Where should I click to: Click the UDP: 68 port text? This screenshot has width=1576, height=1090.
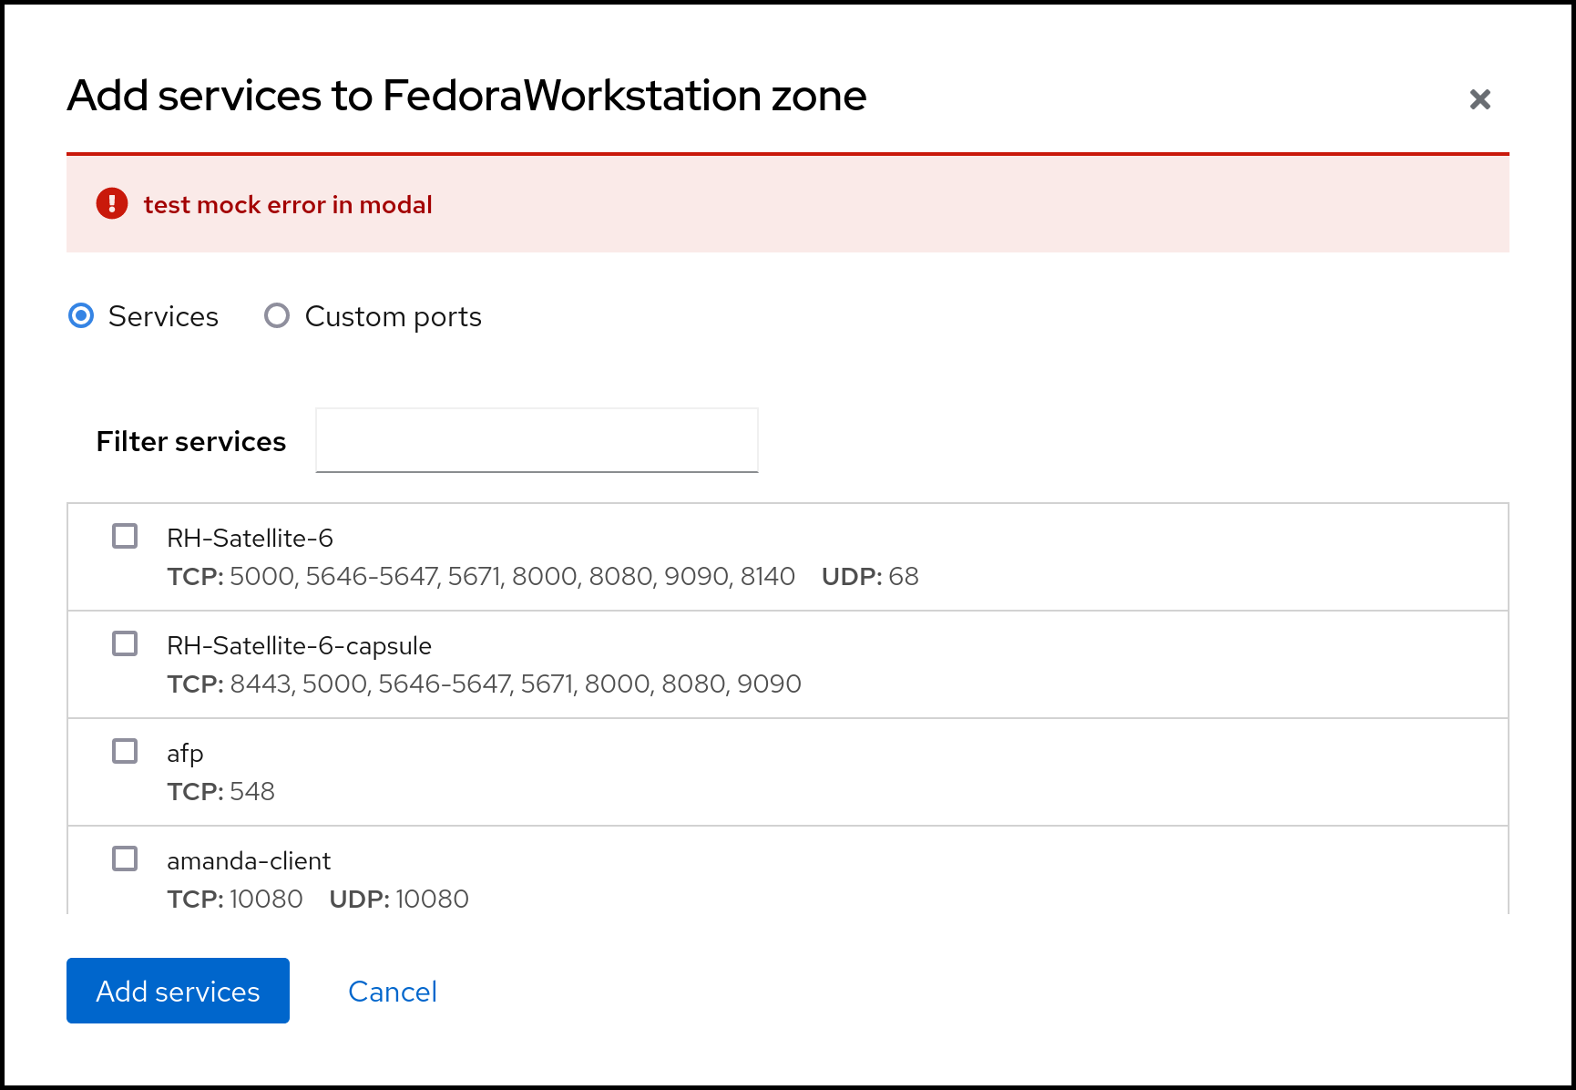point(870,577)
